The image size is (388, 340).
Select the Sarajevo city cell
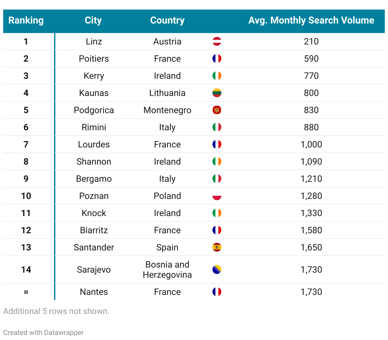click(x=94, y=270)
